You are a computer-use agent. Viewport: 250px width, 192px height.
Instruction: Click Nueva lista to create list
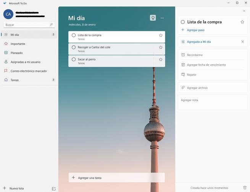[x=17, y=188]
